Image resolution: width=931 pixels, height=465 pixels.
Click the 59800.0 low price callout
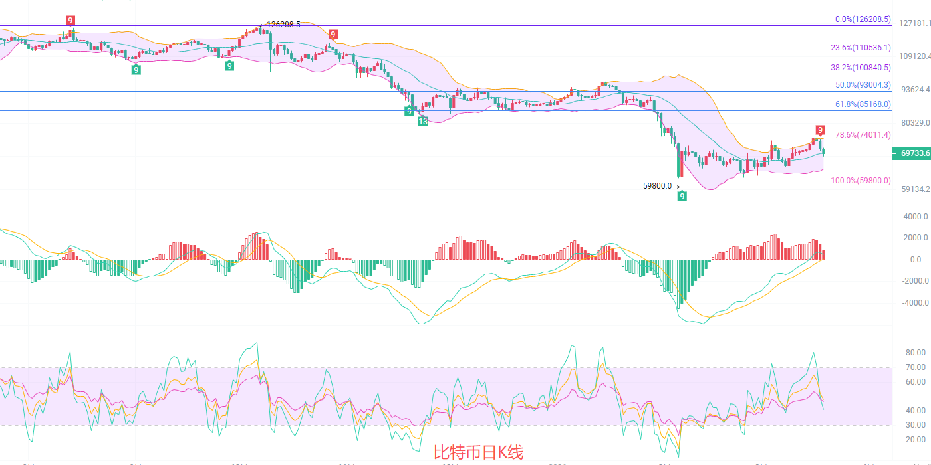657,186
